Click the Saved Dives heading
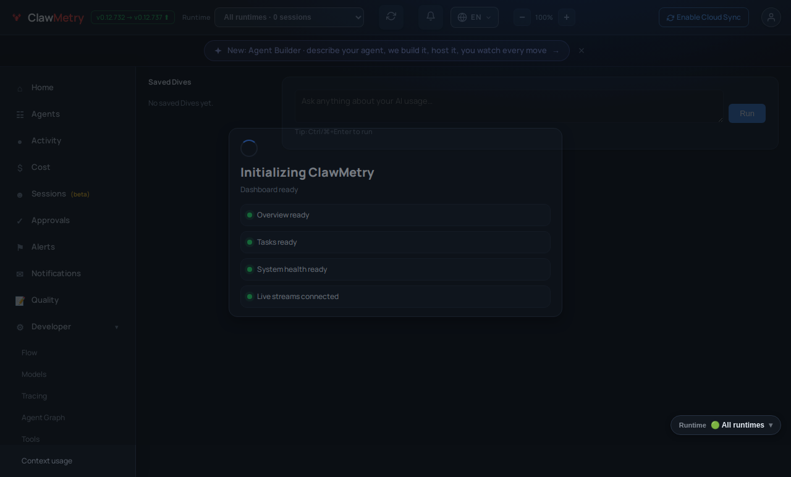 [x=170, y=82]
